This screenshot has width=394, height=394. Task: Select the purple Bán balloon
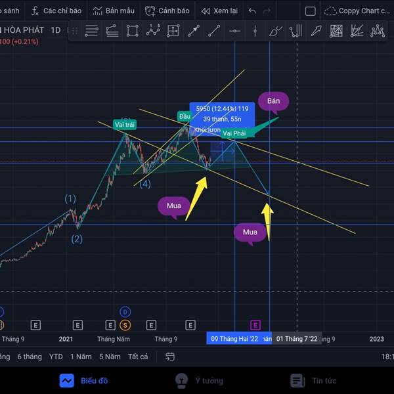tap(274, 101)
